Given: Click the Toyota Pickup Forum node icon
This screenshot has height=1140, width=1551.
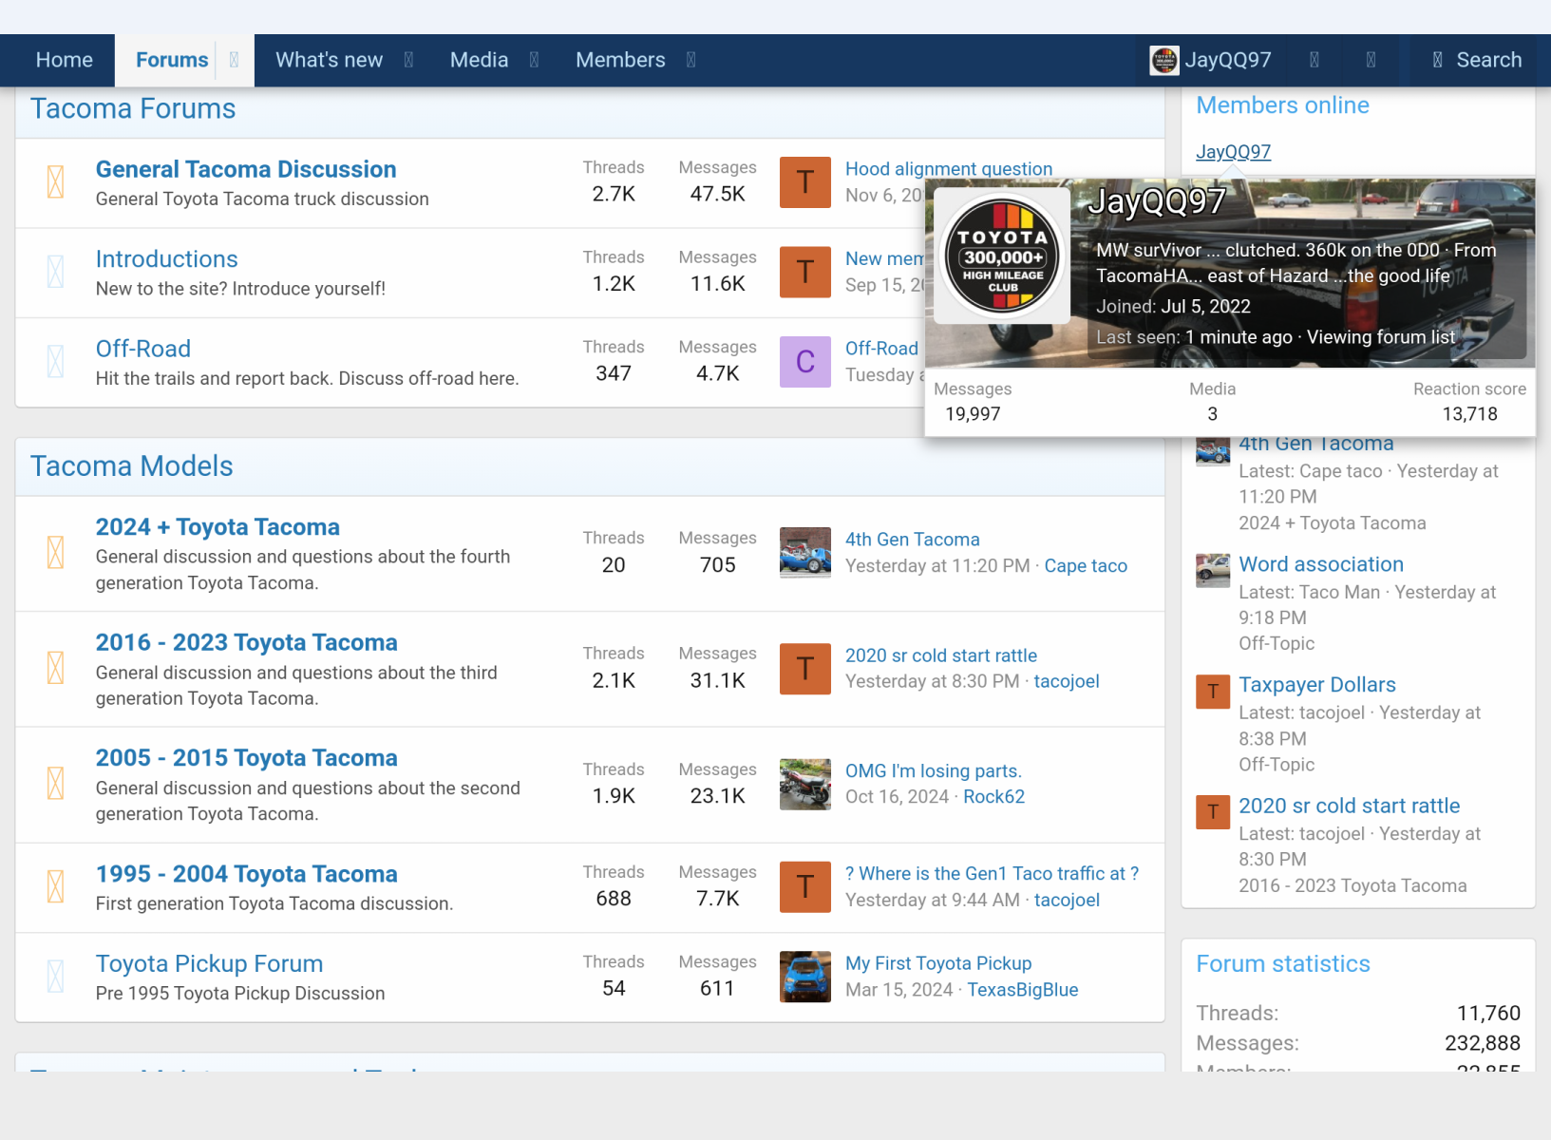Looking at the screenshot, I should click(56, 977).
